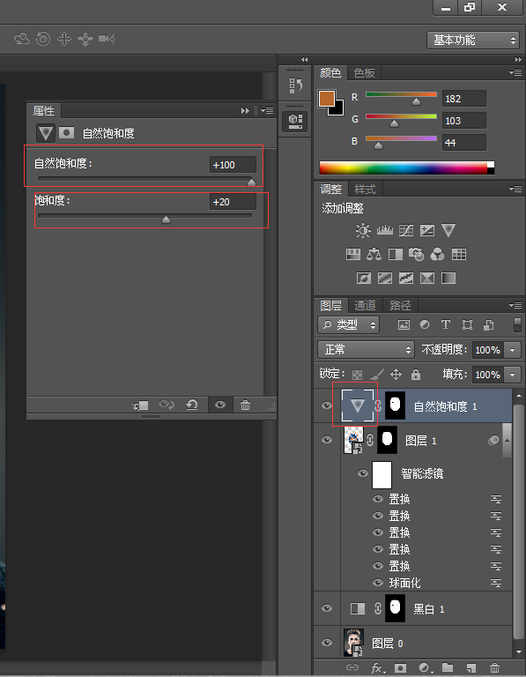Image resolution: width=526 pixels, height=677 pixels.
Task: Delete the adjustment layer from Properties panel
Action: tap(245, 405)
